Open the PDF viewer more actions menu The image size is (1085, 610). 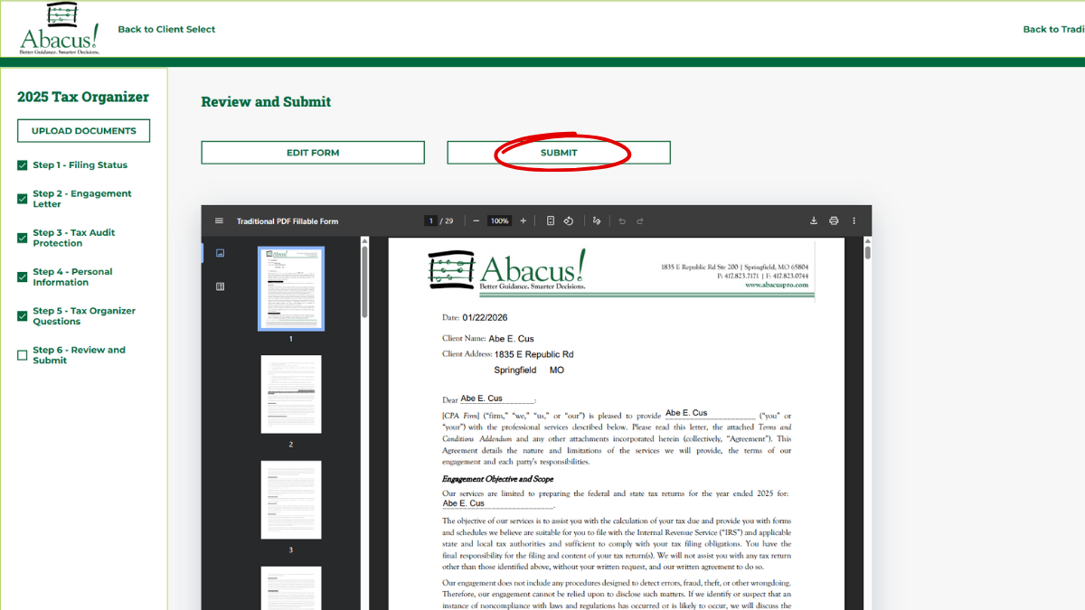[854, 221]
